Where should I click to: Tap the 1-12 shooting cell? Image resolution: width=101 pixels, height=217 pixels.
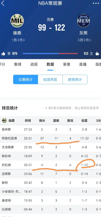84,165
